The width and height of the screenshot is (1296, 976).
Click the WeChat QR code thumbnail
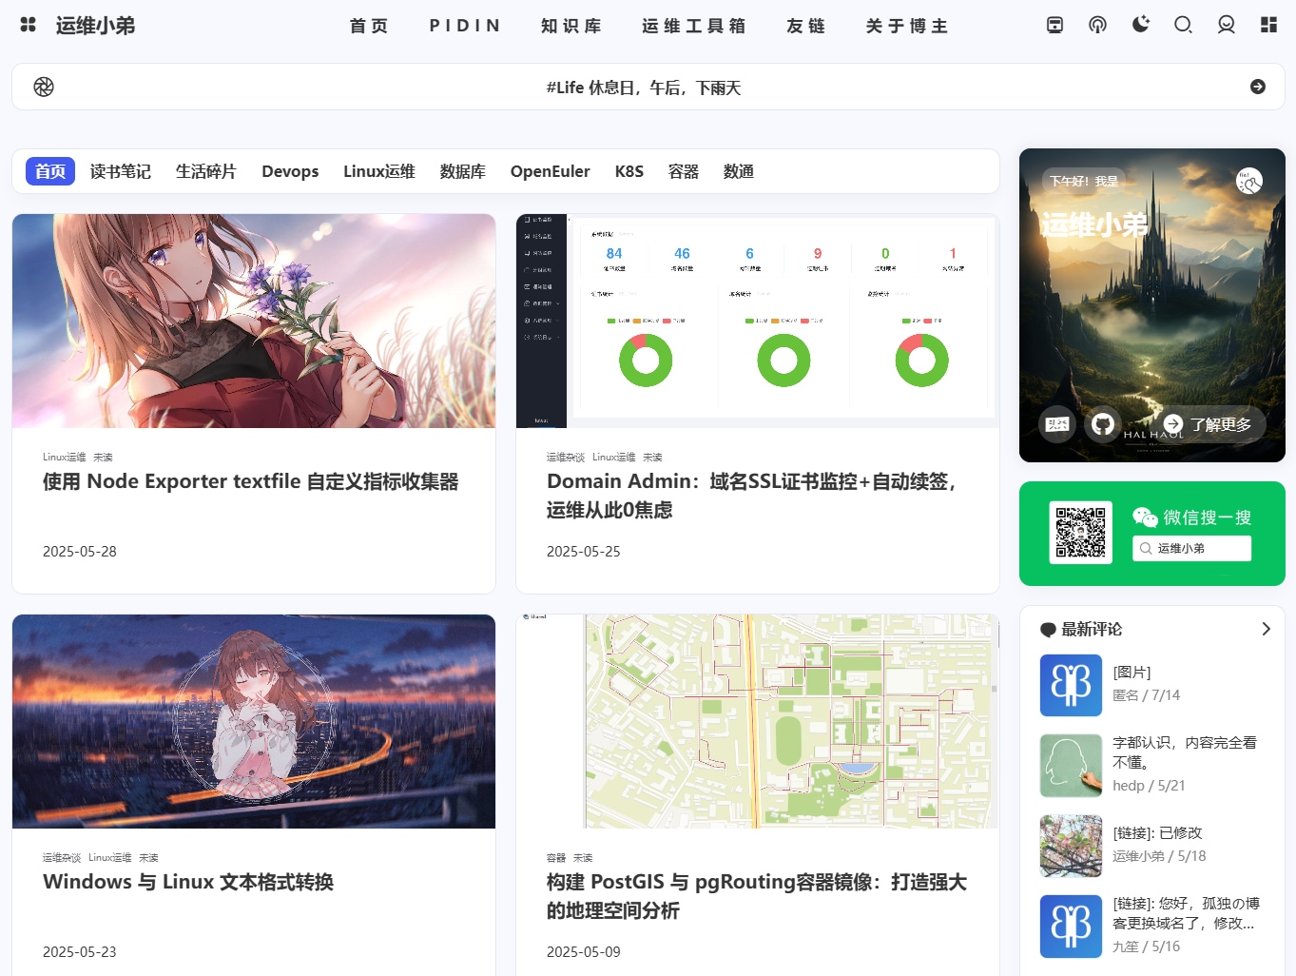(1080, 533)
